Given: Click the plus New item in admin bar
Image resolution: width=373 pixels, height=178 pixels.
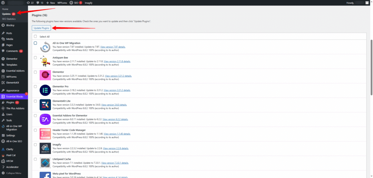Looking at the screenshot, I should [50, 3].
